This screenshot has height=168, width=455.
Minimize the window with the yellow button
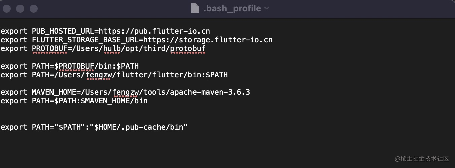coord(20,8)
